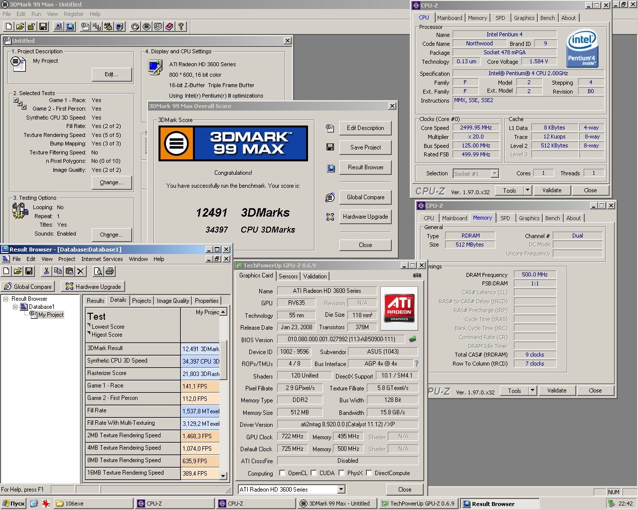Enable the DirectCompute checkbox in GPU-Z
The height and width of the screenshot is (510, 638).
369,473
